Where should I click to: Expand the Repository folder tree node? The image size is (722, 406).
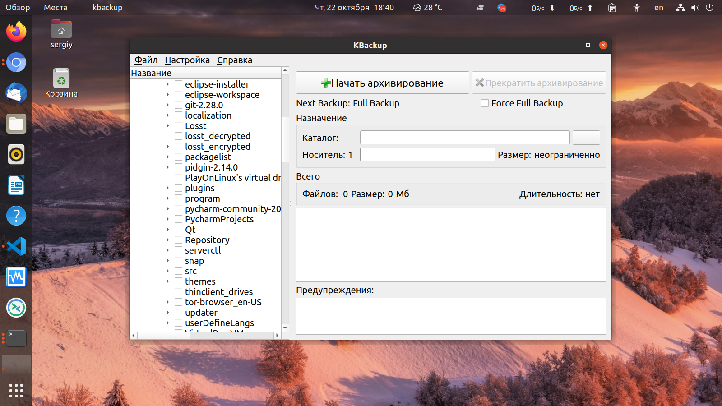click(x=168, y=240)
